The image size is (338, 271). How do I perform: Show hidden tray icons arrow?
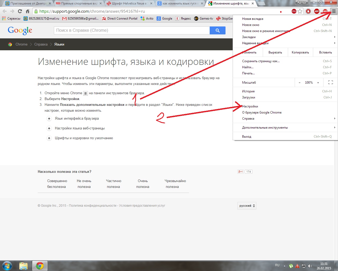[284, 266]
